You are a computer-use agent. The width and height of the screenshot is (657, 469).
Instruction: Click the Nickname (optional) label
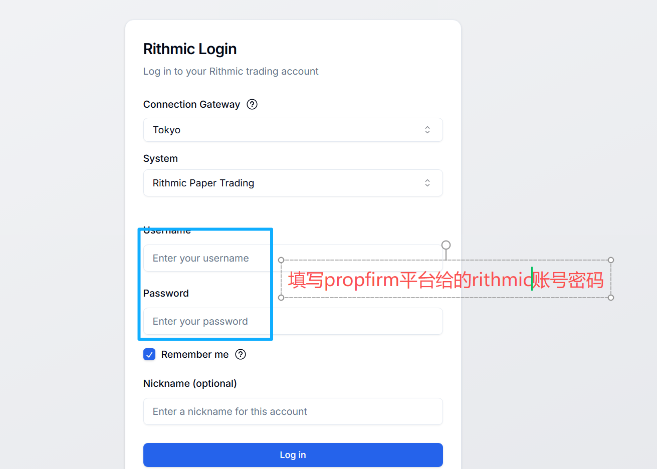[190, 383]
